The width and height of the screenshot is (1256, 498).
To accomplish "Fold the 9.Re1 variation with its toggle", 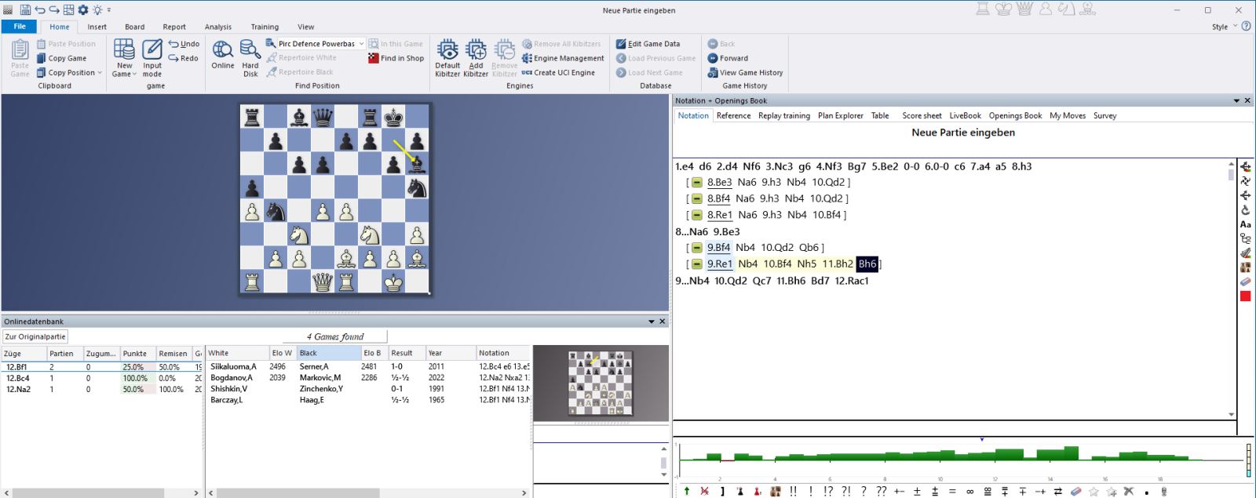I will pos(696,264).
